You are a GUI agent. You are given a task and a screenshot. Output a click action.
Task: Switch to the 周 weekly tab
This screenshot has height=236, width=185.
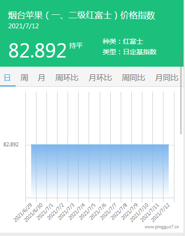pyautogui.click(x=24, y=78)
